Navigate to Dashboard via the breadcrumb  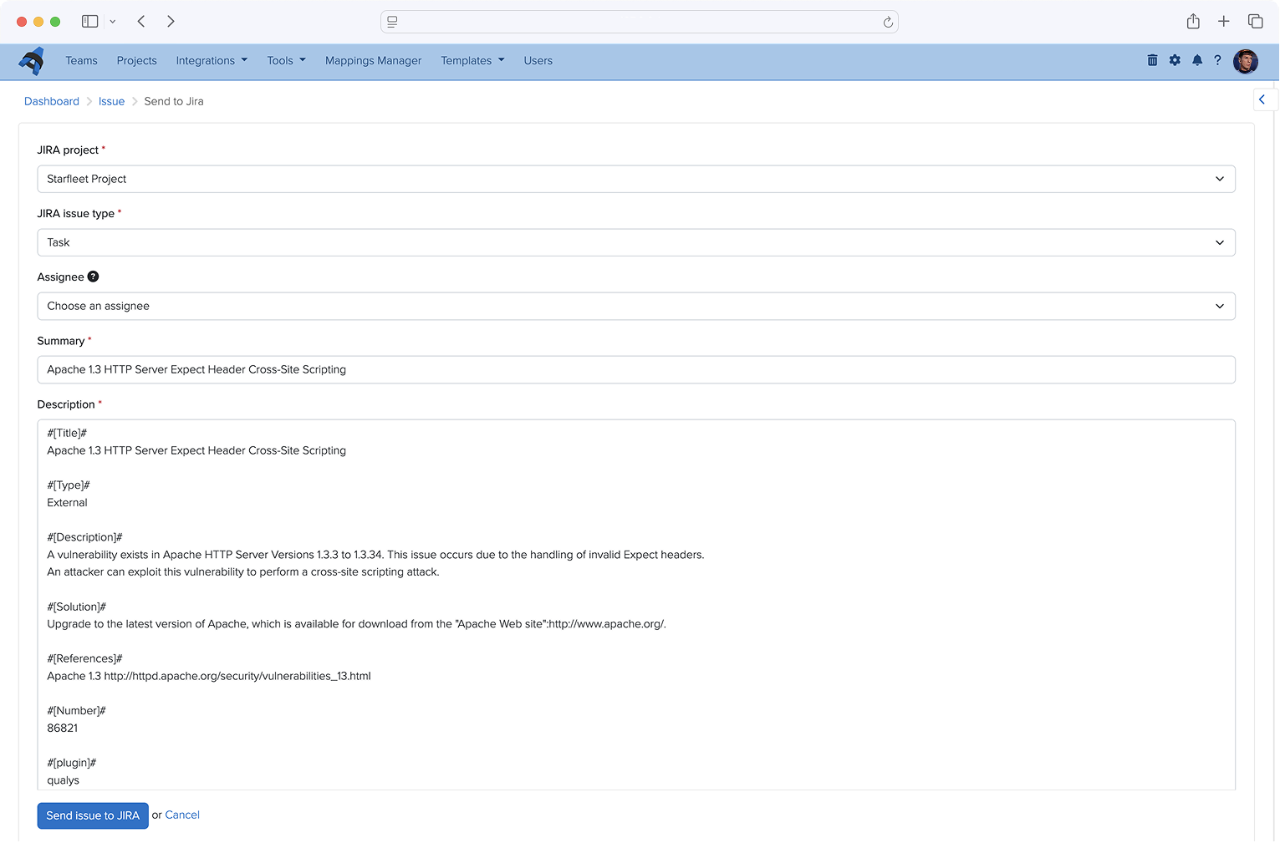(51, 101)
